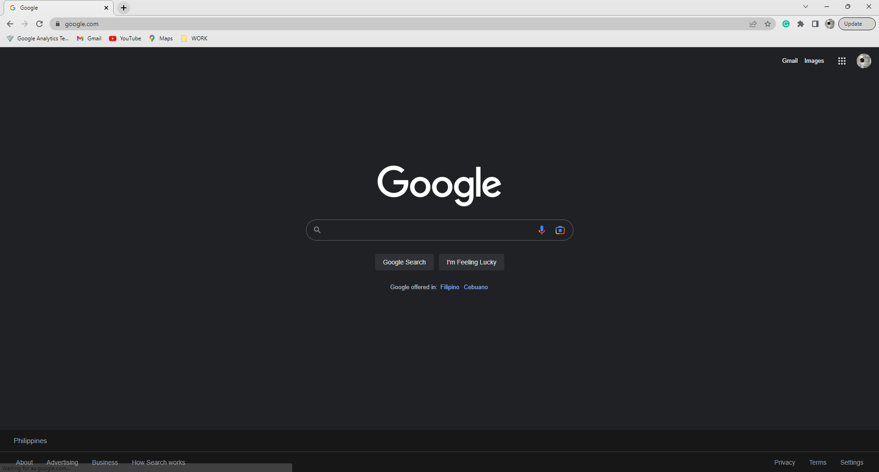Switch to the Google tab

[55, 7]
